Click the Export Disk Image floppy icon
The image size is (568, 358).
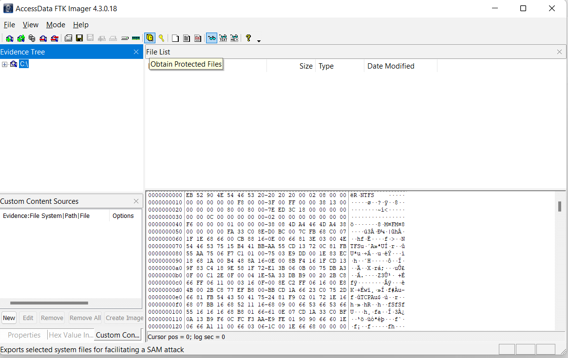coord(79,38)
